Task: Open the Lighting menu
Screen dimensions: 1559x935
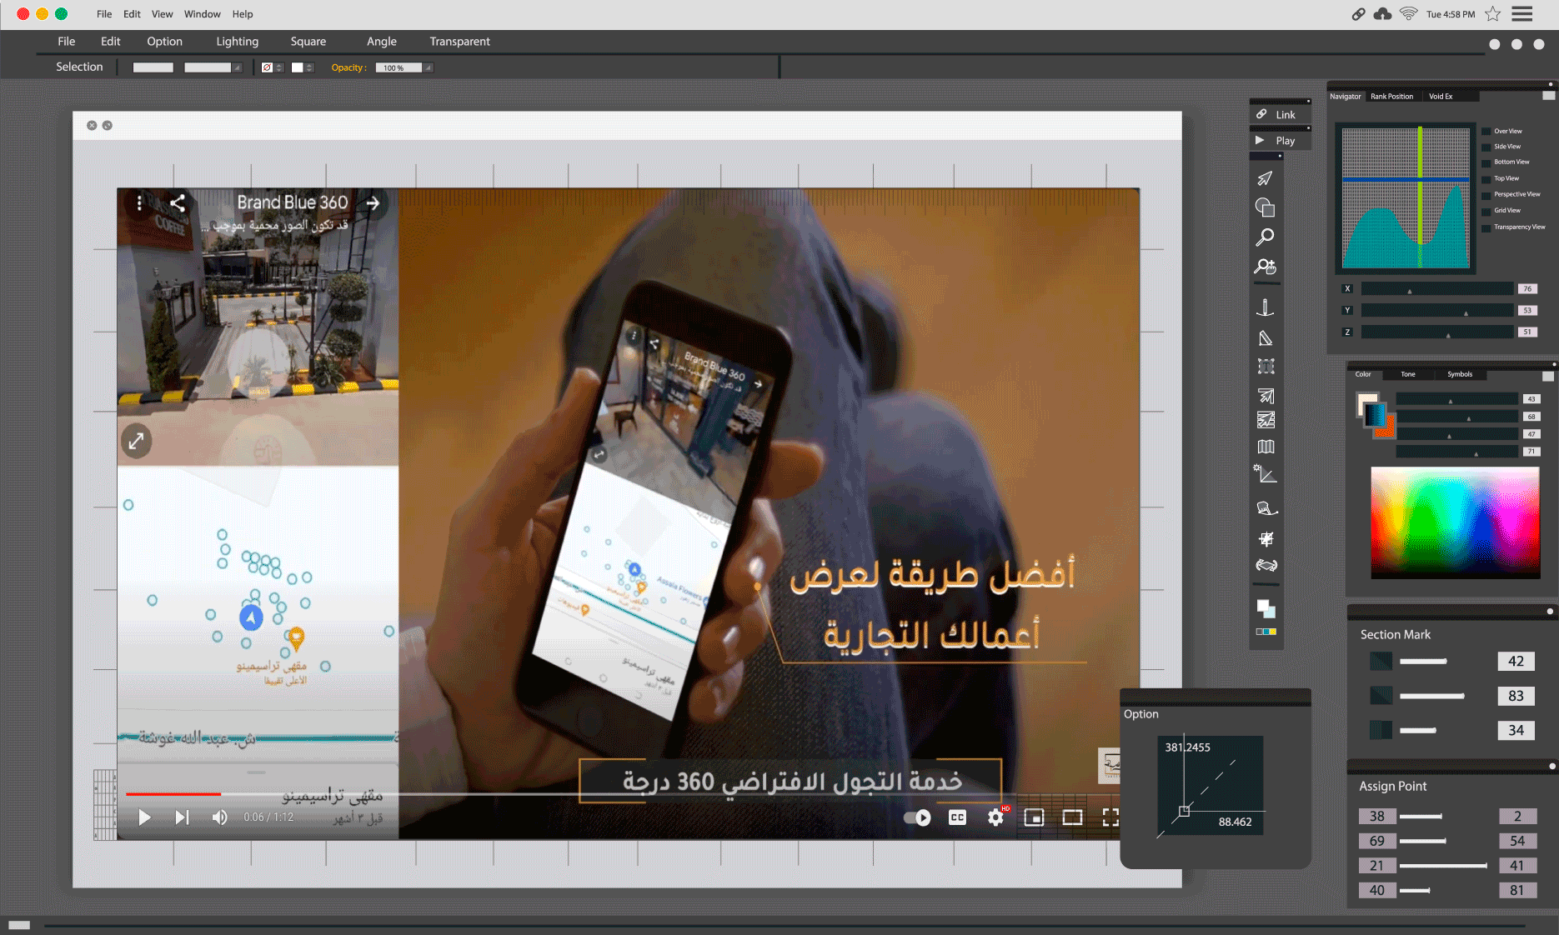Action: coord(237,41)
